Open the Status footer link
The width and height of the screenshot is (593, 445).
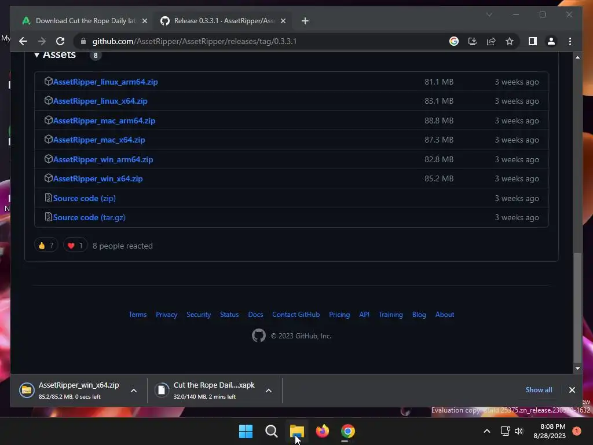pyautogui.click(x=229, y=315)
